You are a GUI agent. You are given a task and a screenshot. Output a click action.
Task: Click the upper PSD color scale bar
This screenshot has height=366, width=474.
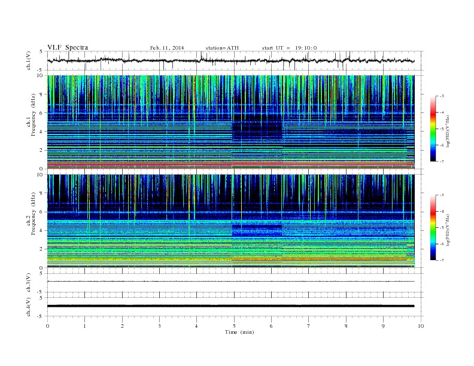(433, 129)
